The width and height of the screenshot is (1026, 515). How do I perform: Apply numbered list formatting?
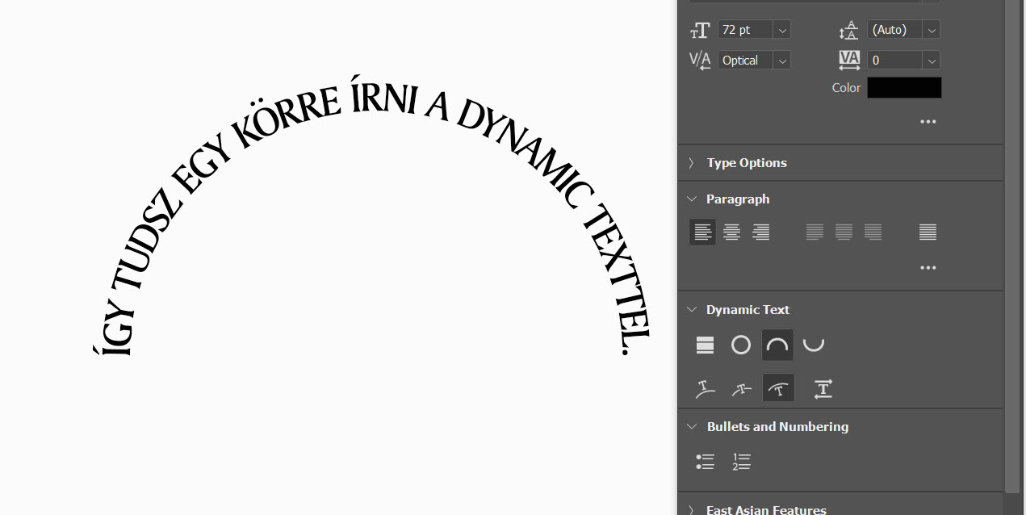click(741, 462)
